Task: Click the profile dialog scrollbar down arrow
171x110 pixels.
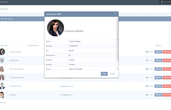Action: (x=117, y=69)
